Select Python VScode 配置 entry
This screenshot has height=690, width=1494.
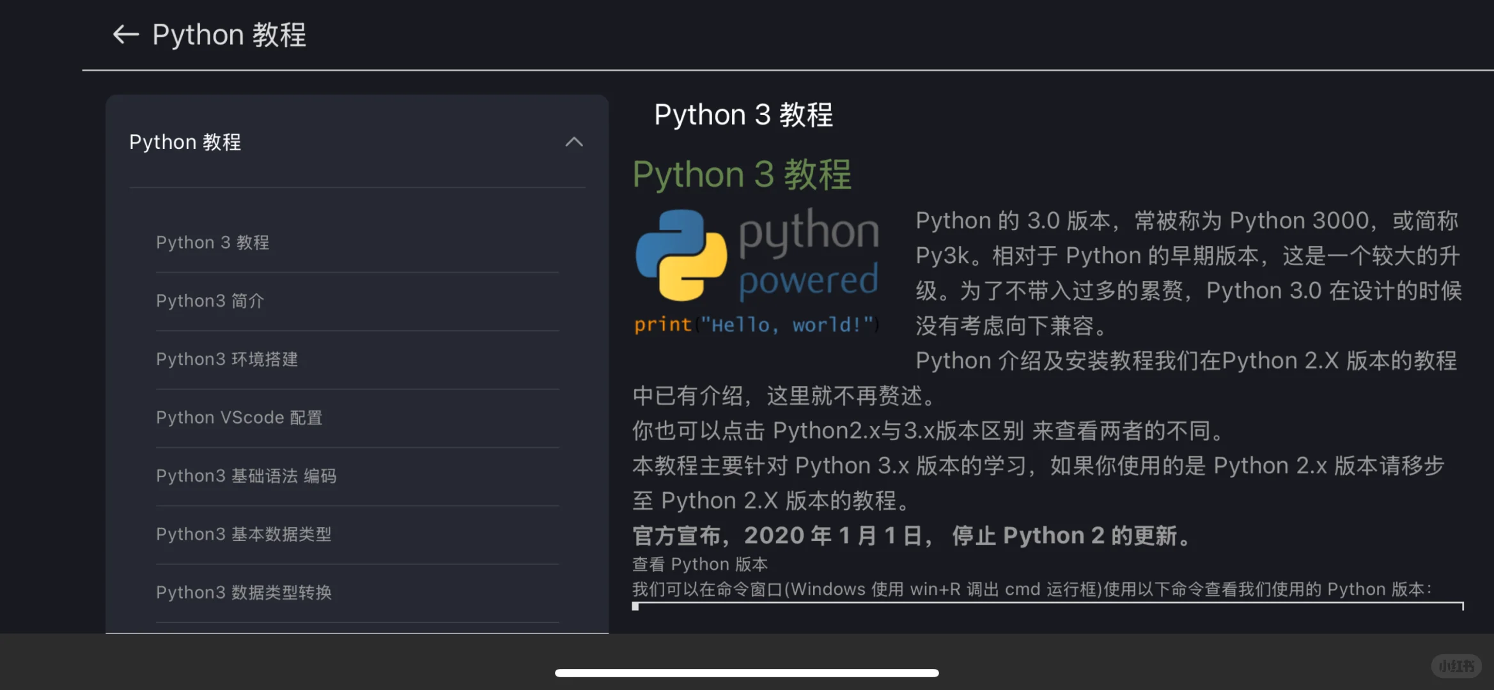tap(238, 417)
